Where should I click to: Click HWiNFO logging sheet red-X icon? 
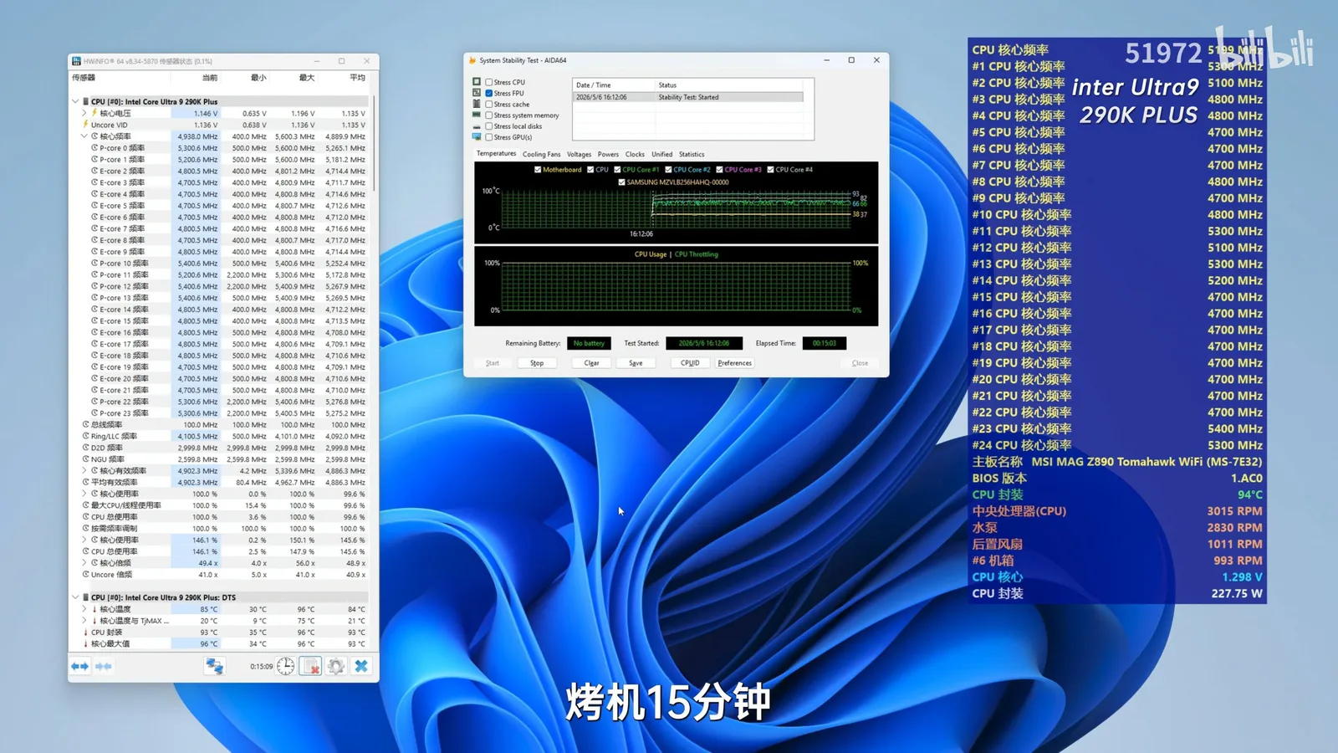pyautogui.click(x=310, y=666)
